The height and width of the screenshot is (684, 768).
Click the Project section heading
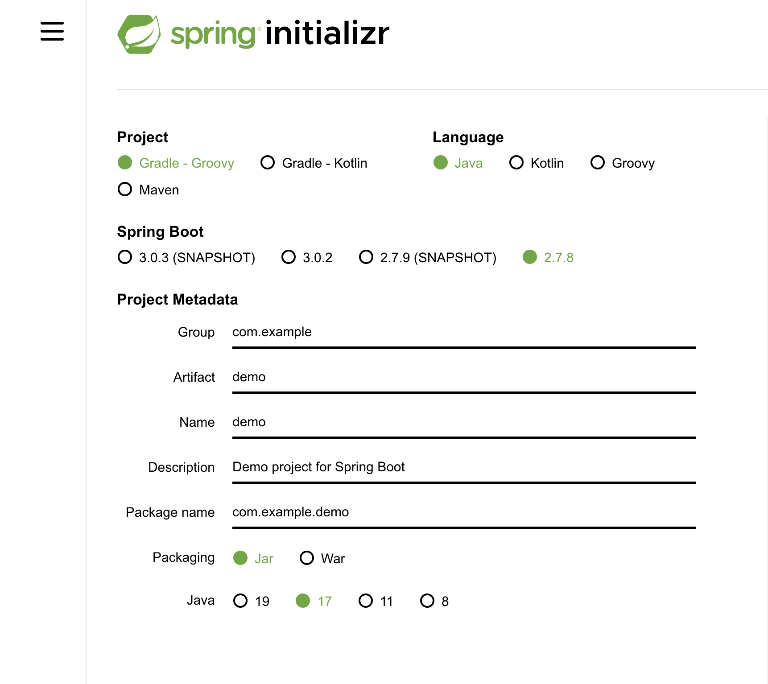tap(143, 137)
